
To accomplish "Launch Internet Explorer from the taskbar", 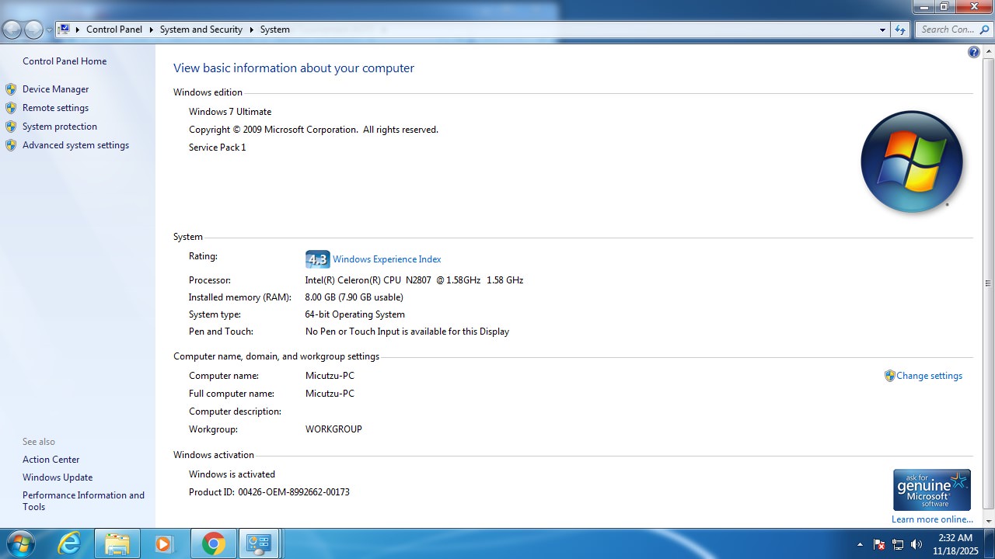I will pyautogui.click(x=70, y=543).
